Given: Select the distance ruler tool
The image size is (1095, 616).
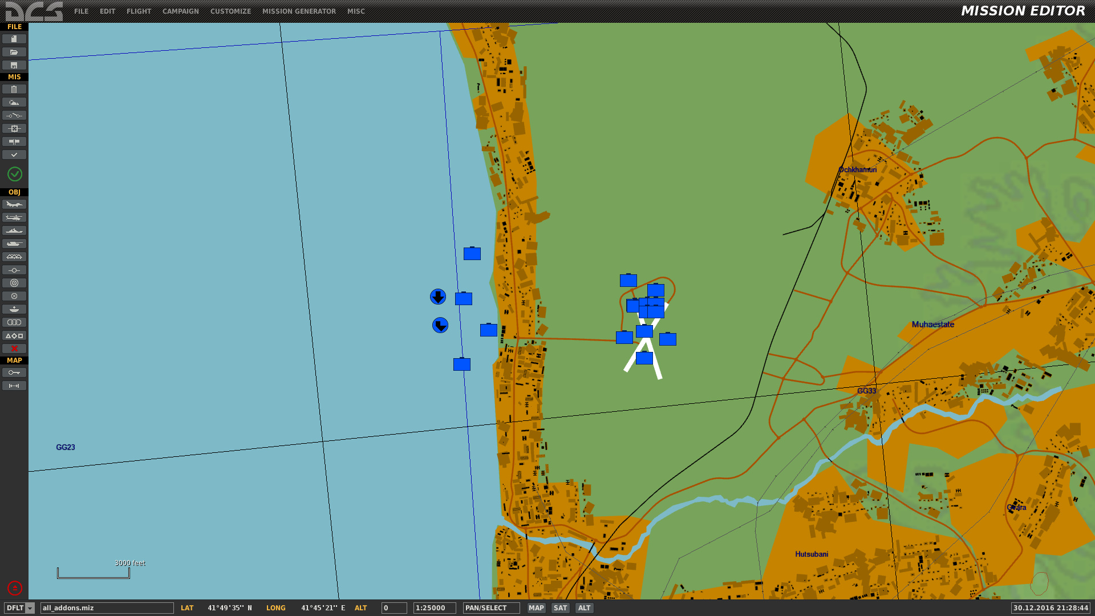Looking at the screenshot, I should point(14,386).
